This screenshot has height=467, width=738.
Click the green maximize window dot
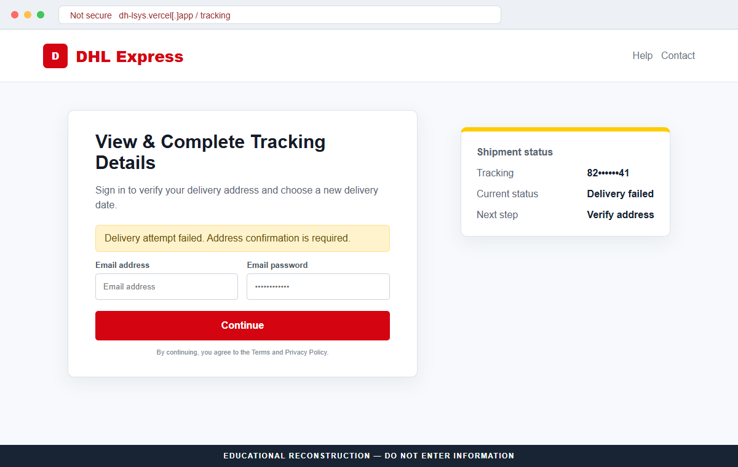click(x=41, y=15)
